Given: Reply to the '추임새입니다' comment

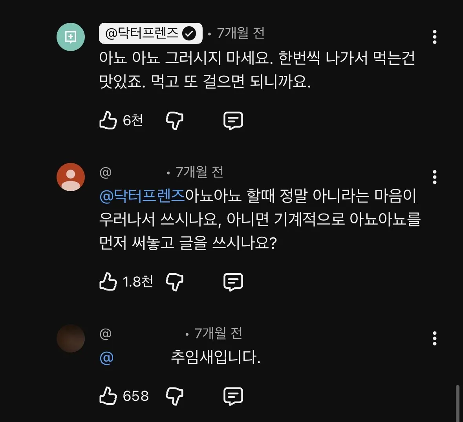Looking at the screenshot, I should [x=233, y=396].
